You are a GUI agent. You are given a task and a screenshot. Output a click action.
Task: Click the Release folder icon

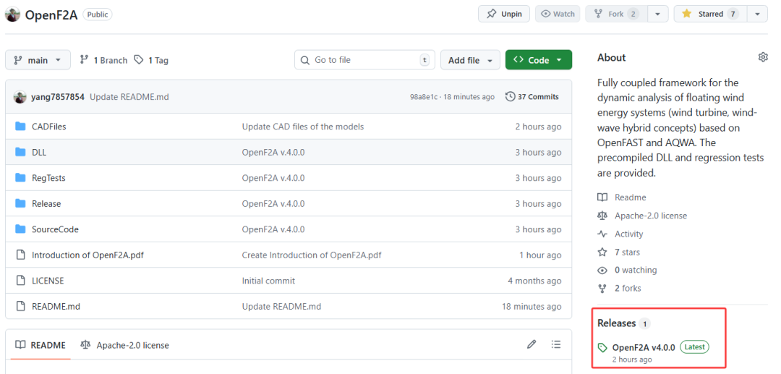click(x=20, y=204)
